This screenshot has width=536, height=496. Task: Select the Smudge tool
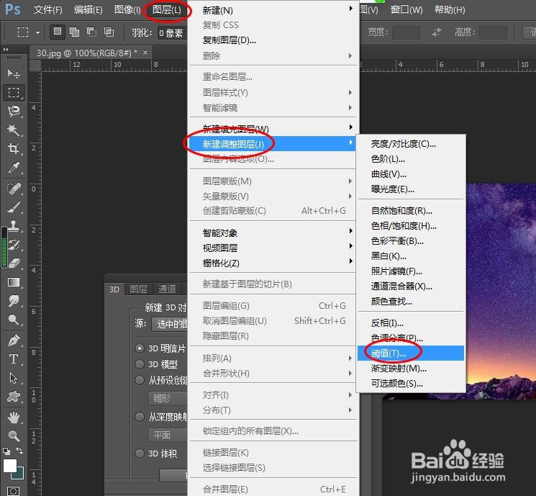click(x=14, y=301)
